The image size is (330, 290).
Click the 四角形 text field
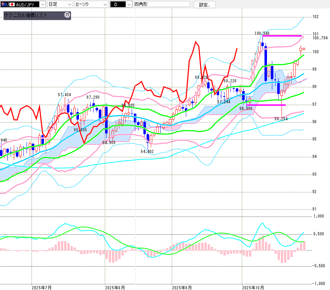click(x=161, y=4)
